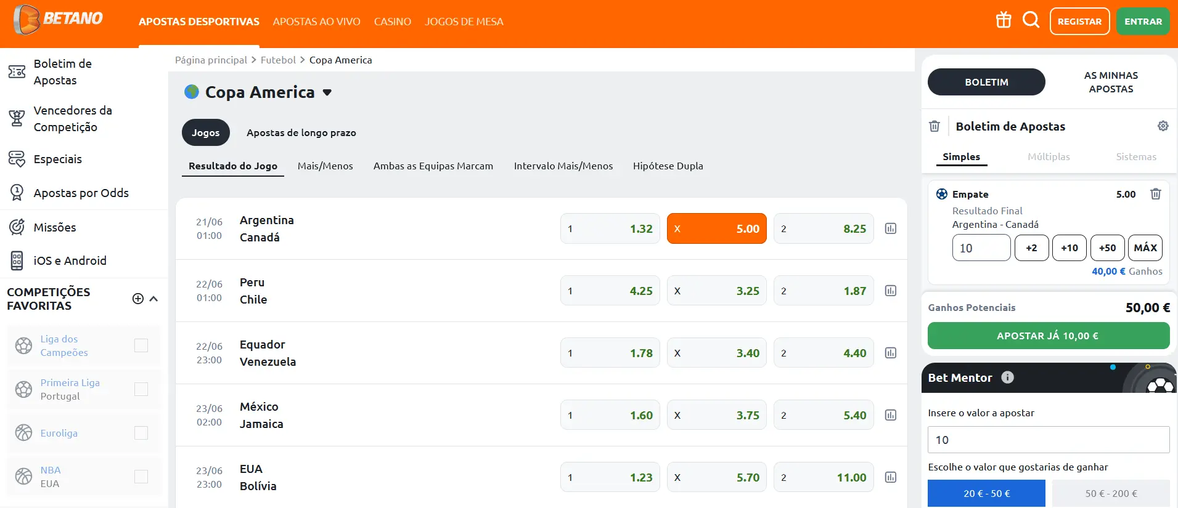Switch to Intervalo Mais/Menos tab

[x=563, y=166]
